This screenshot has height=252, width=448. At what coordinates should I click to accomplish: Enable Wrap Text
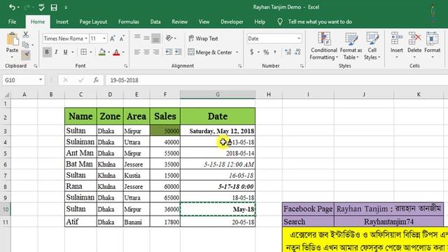pyautogui.click(x=203, y=38)
